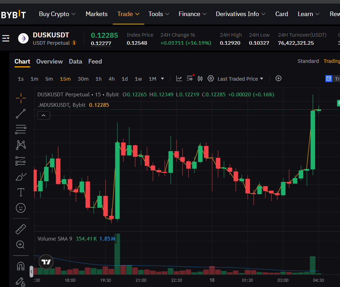Screen dimensions: 340x287
Task: Collapse the indicator legend arrow
Action: 44,115
